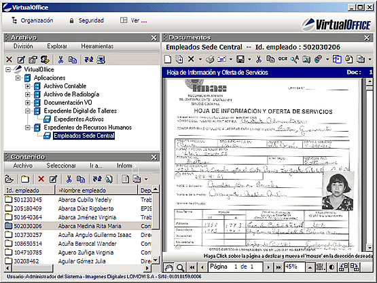
Task: Select employee folder 104710785
Action: point(8,252)
